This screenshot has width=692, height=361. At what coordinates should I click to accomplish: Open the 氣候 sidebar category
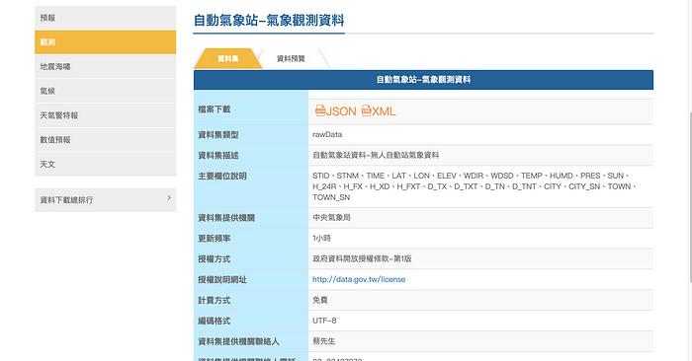[x=105, y=91]
